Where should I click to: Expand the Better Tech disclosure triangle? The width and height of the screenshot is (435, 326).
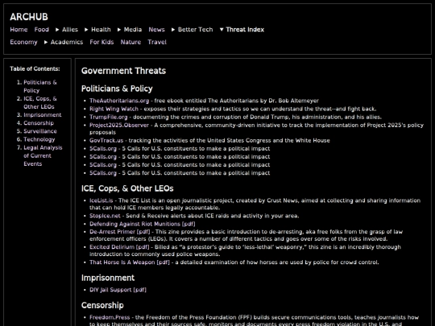click(173, 30)
